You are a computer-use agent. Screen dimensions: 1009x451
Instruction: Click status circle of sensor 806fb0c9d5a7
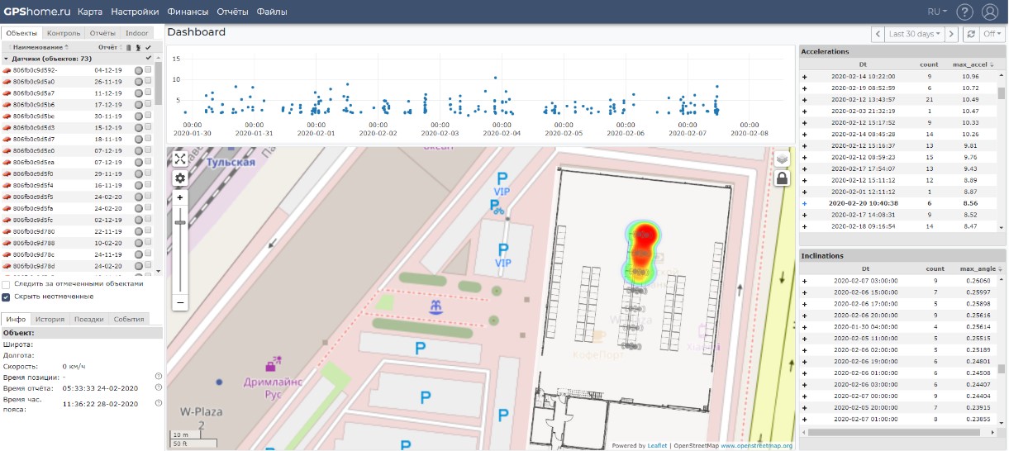click(139, 93)
